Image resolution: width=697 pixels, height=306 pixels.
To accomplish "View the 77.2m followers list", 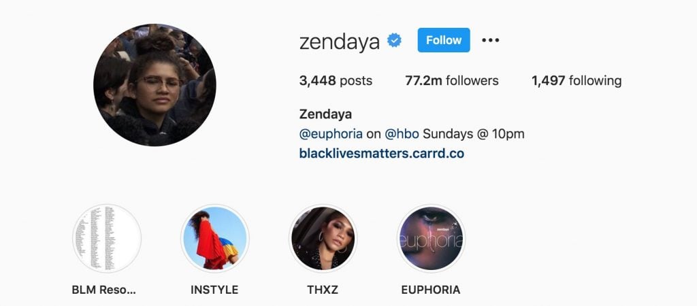I will (452, 80).
